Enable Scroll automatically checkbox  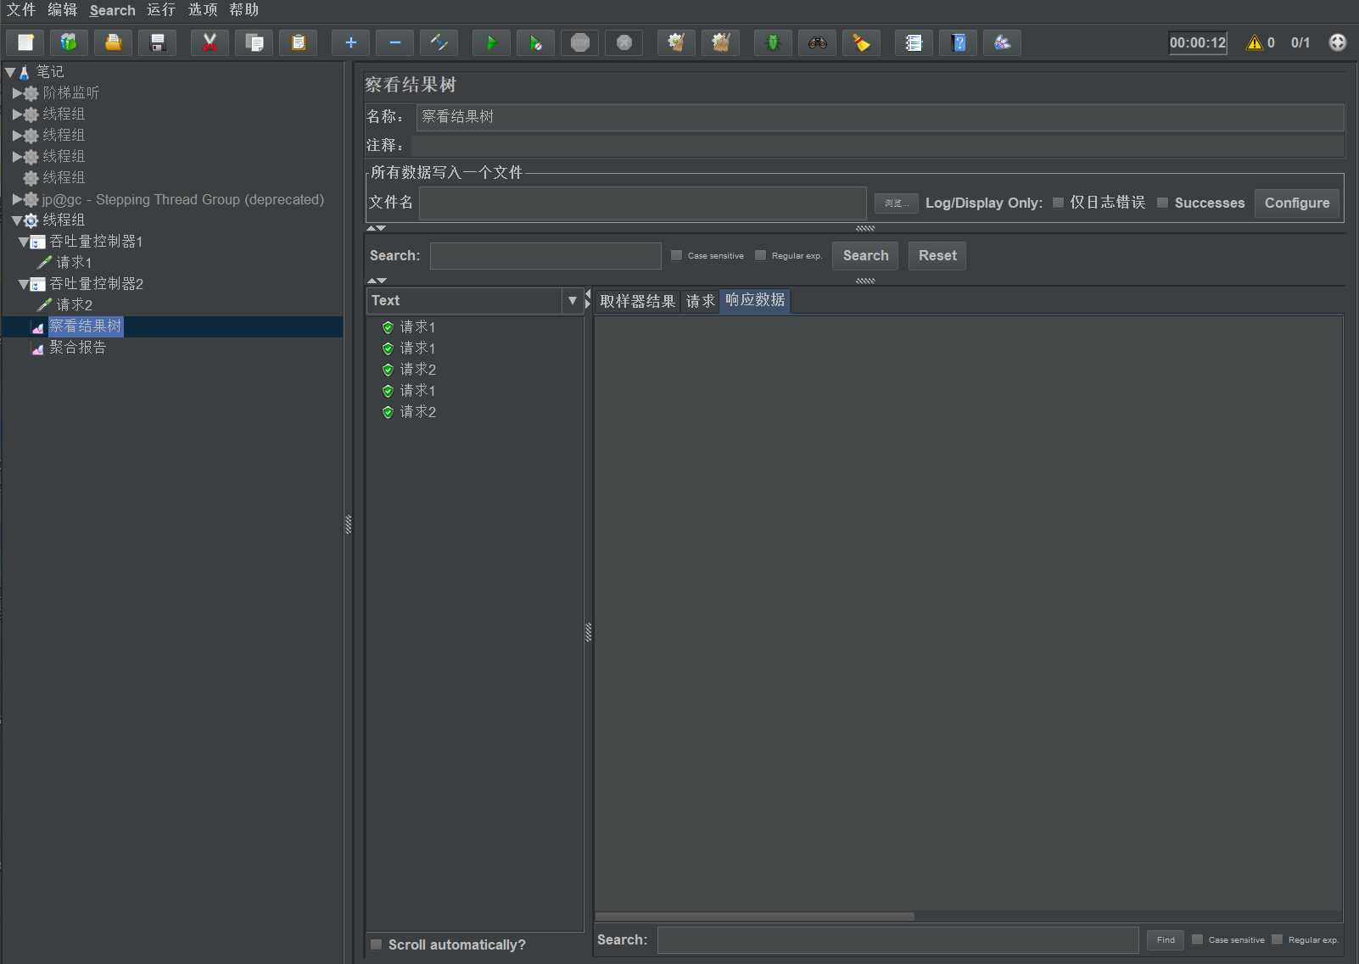pos(376,944)
